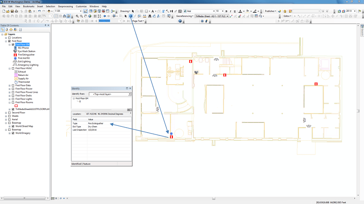Screen dimensions: 364x204
Task: Open the Publisher menu button
Action: (270, 11)
